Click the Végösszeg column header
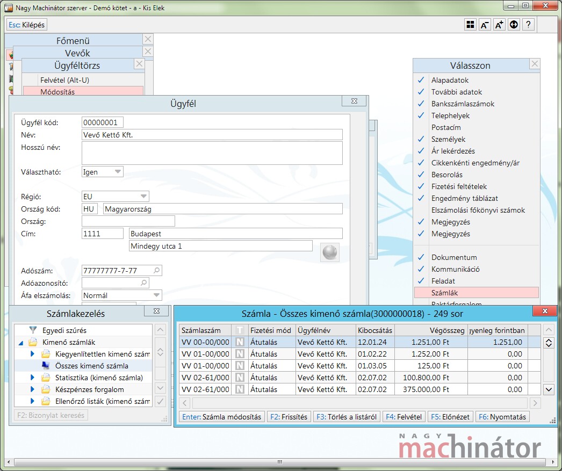This screenshot has height=471, width=562. click(x=431, y=330)
